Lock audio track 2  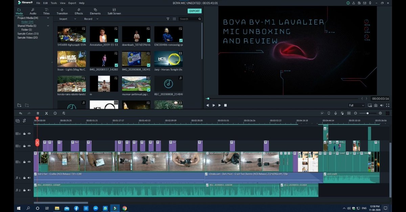point(24,190)
